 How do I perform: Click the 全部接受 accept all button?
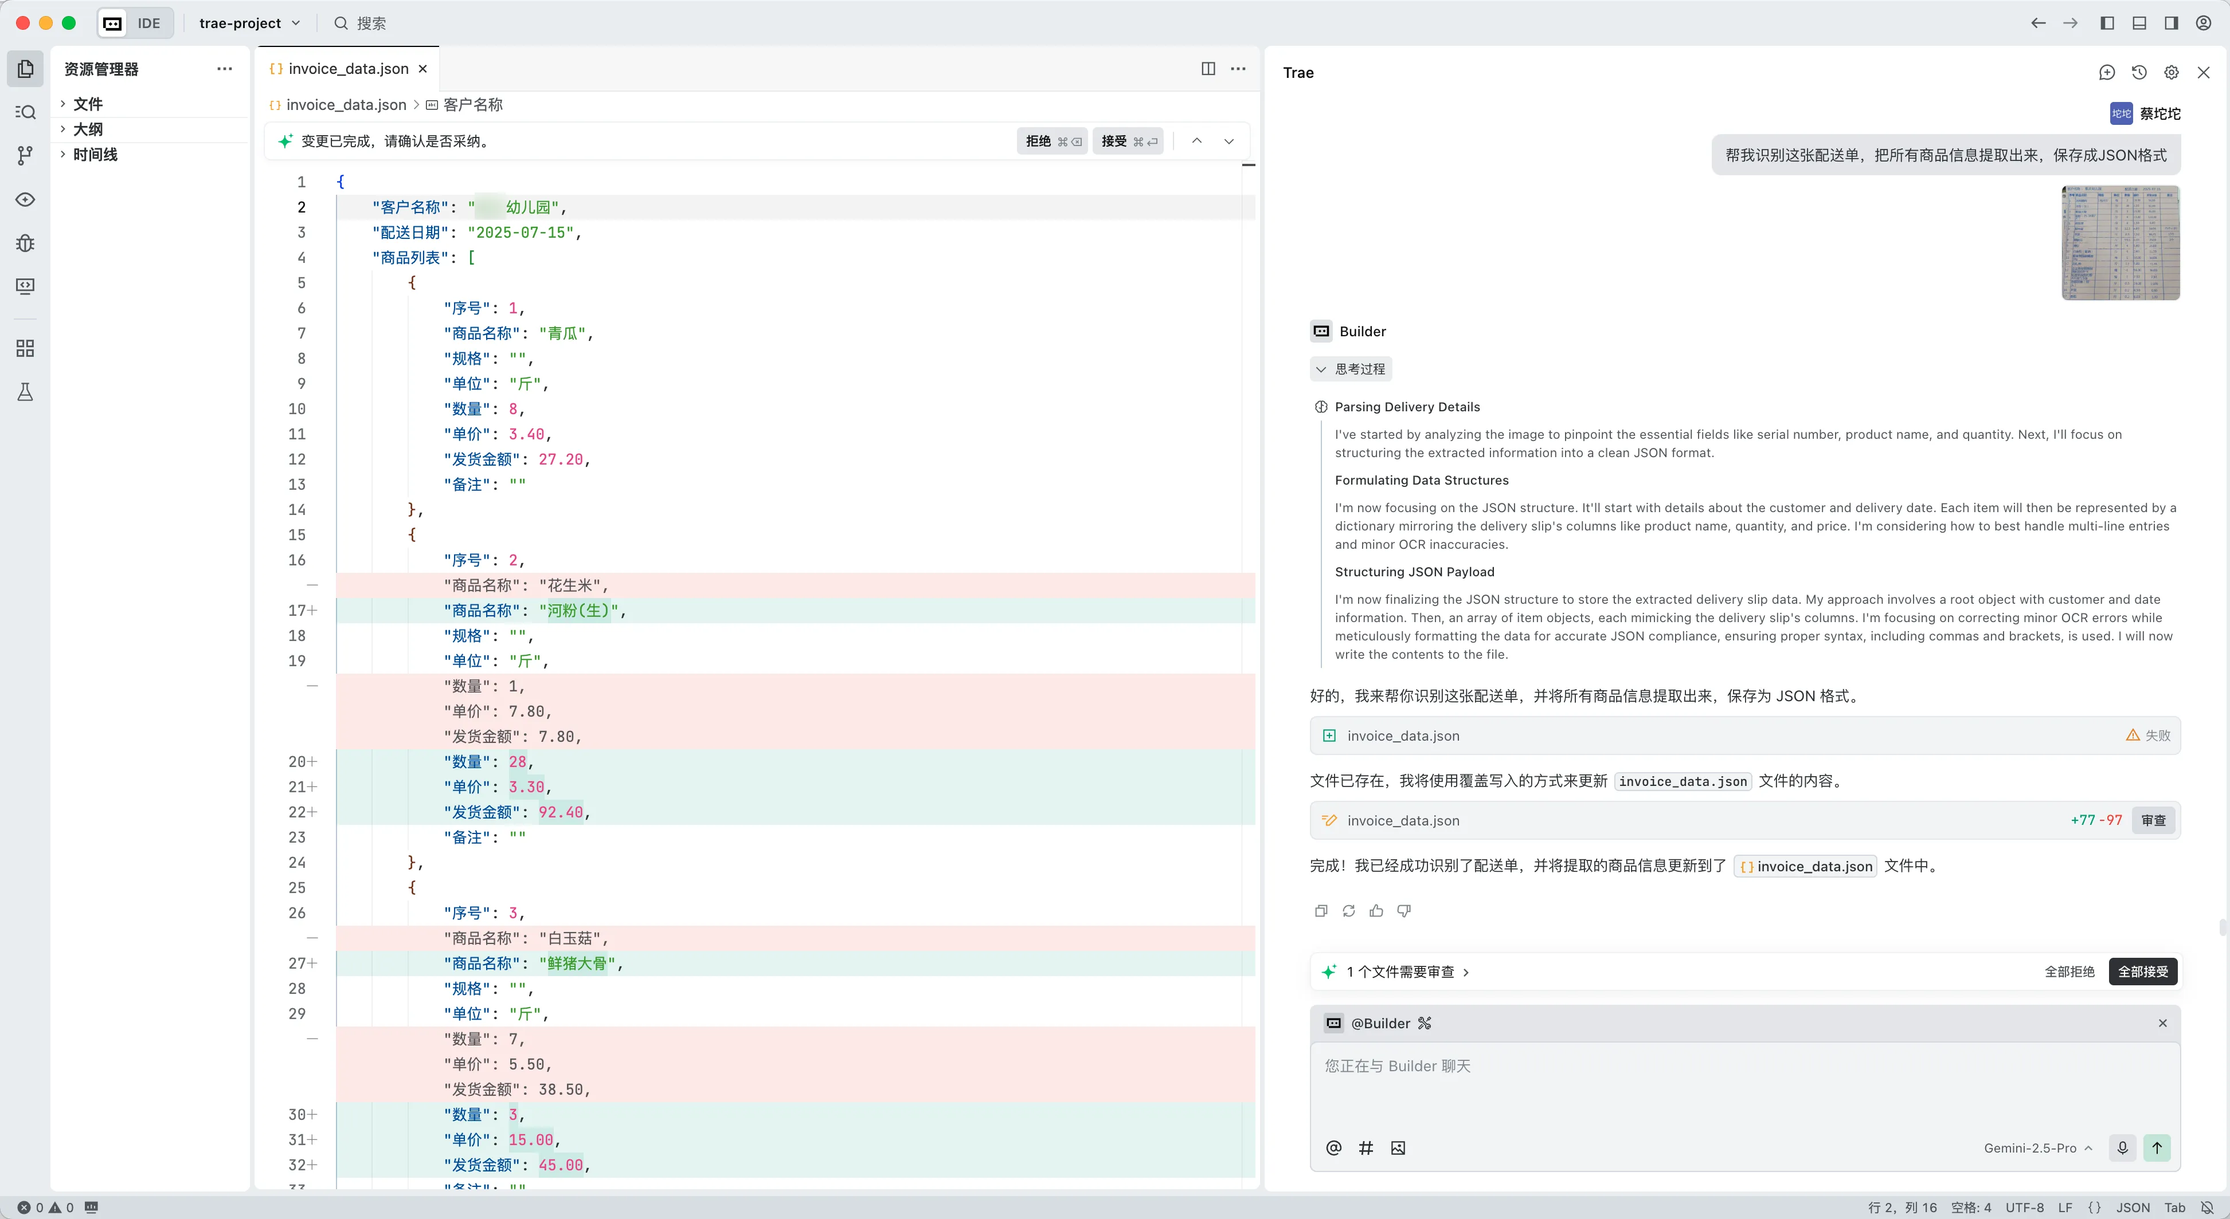click(2142, 972)
